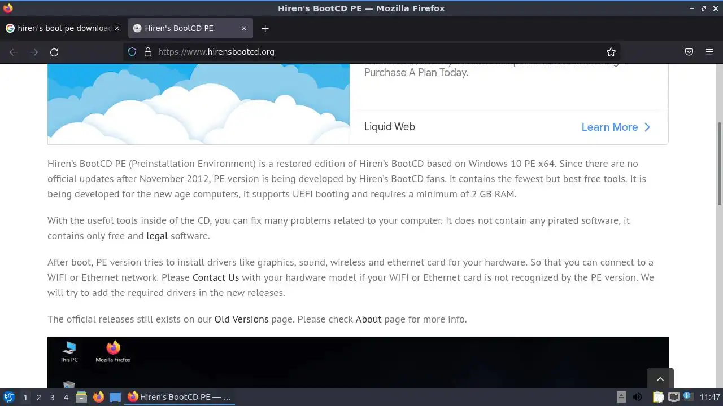
Task: Switch to the Google search tab
Action: [x=63, y=28]
